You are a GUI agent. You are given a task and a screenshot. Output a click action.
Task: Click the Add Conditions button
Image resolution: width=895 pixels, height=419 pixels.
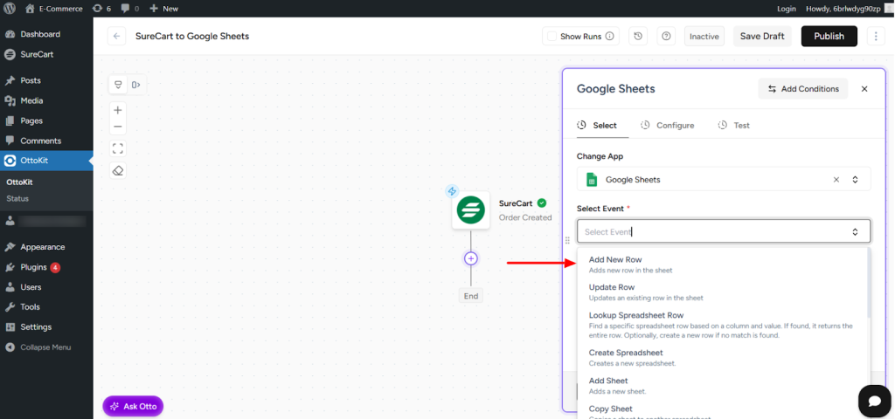click(x=803, y=89)
